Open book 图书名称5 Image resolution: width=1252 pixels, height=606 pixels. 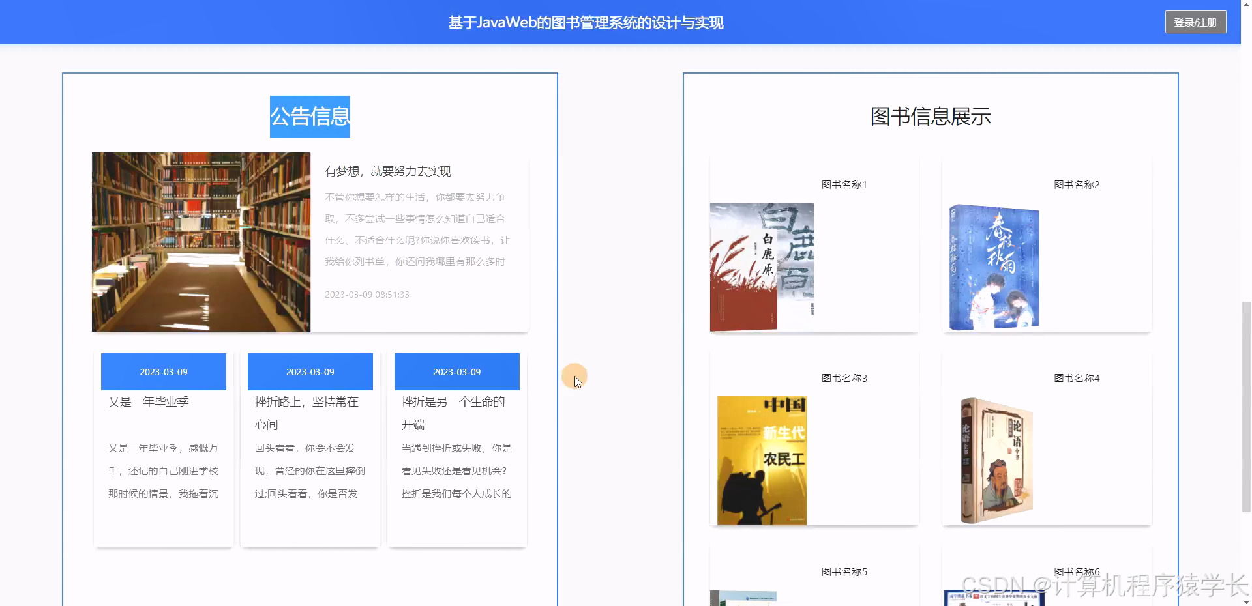[844, 571]
